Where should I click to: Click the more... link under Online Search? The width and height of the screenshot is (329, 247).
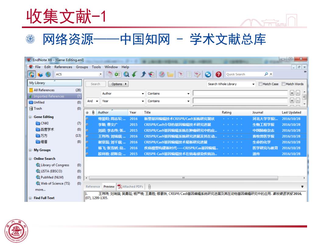[x=40, y=190]
